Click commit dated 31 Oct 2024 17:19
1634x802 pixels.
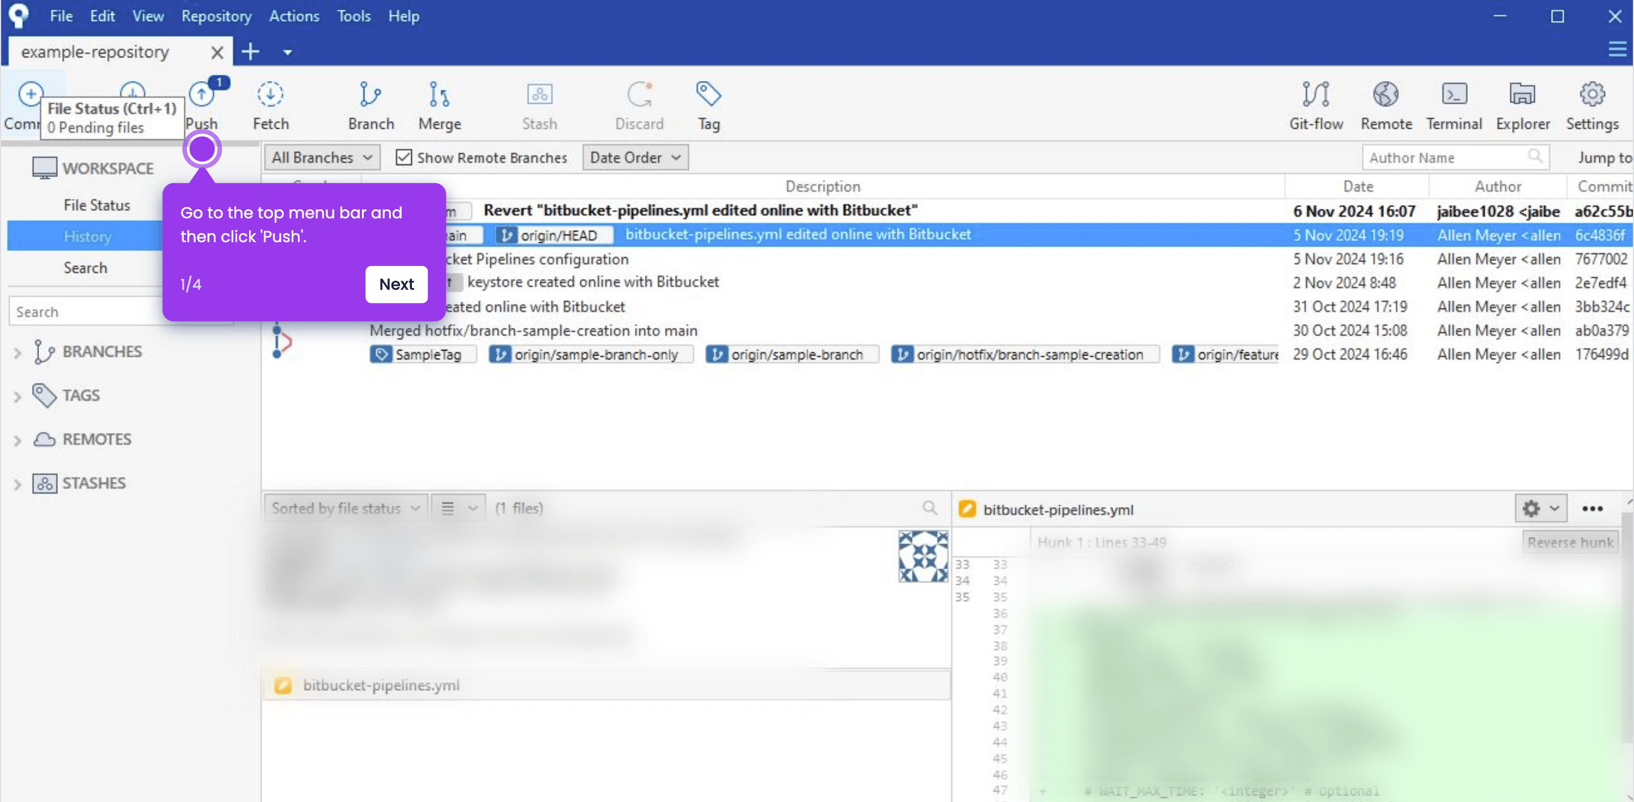946,307
